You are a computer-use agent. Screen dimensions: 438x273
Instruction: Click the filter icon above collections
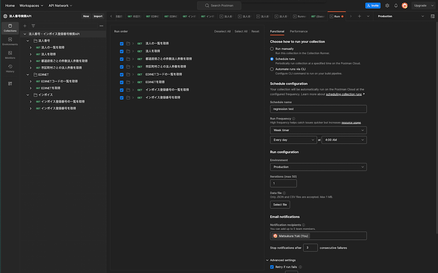(33, 26)
